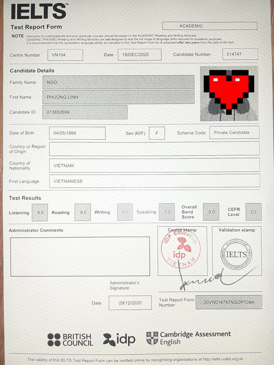Click the 'Candidate Details' section heading
Screen dimensions: 274x365
[x=32, y=71]
